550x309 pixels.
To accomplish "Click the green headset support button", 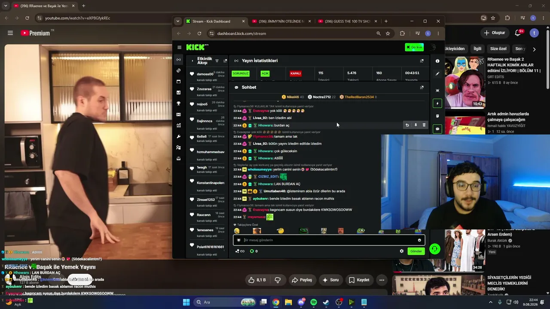I will [x=434, y=249].
